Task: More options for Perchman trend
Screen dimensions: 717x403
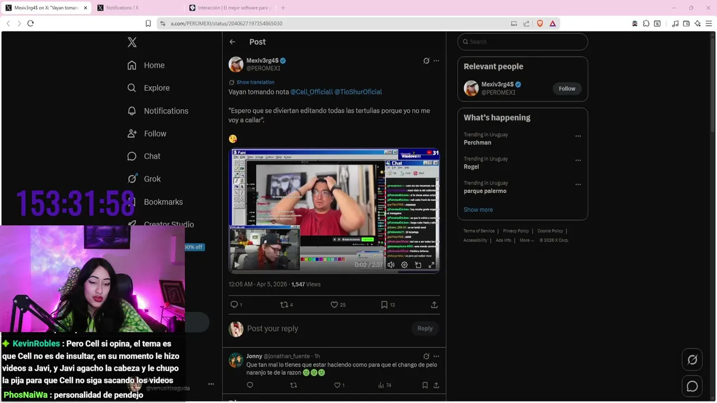Action: tap(578, 136)
